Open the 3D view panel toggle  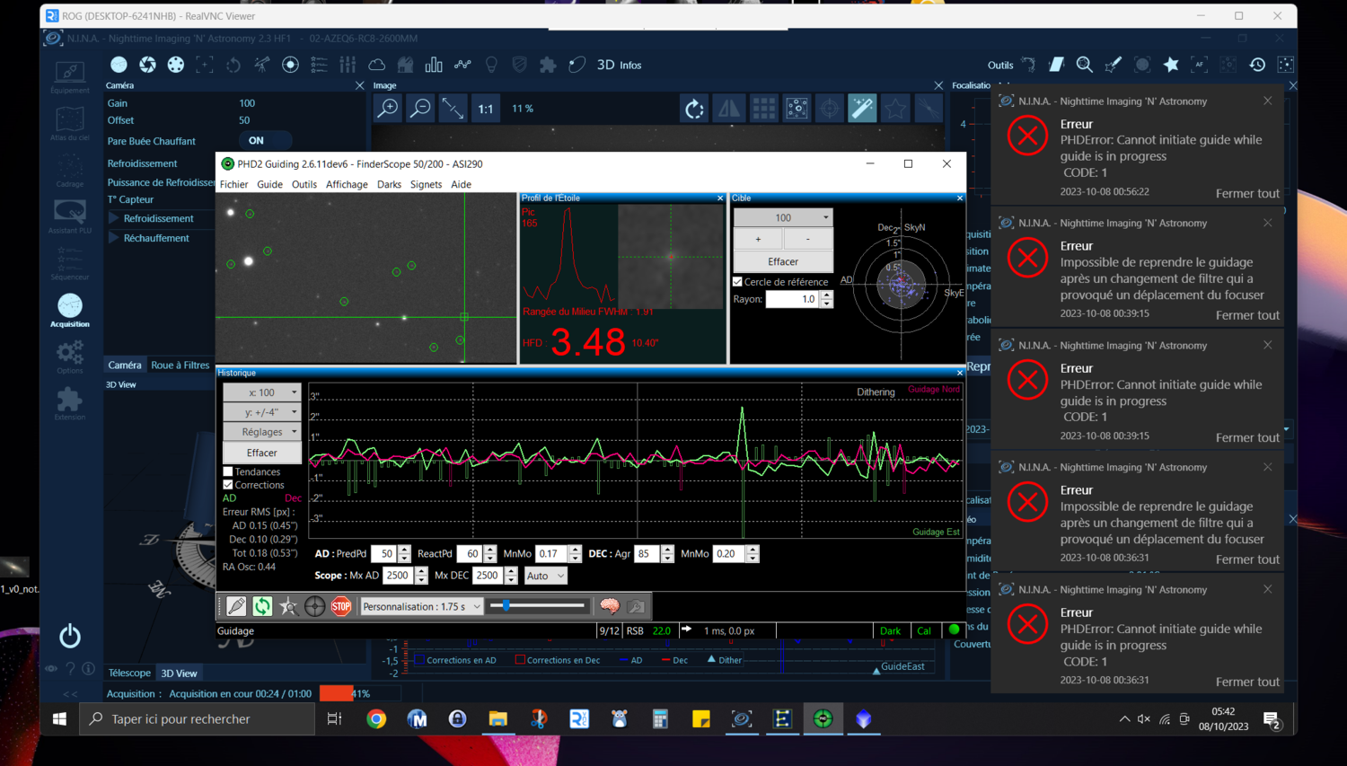click(606, 65)
